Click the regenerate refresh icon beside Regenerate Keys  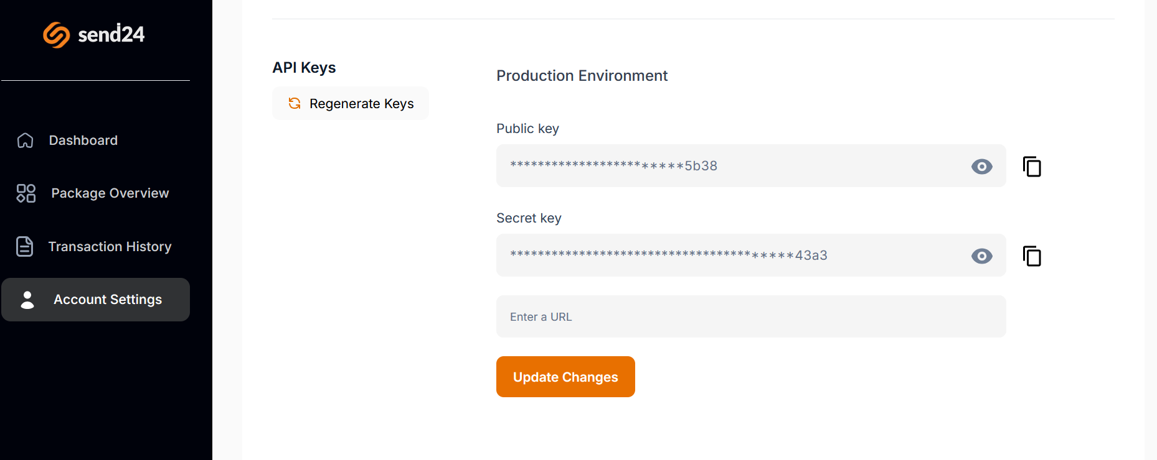click(x=294, y=103)
